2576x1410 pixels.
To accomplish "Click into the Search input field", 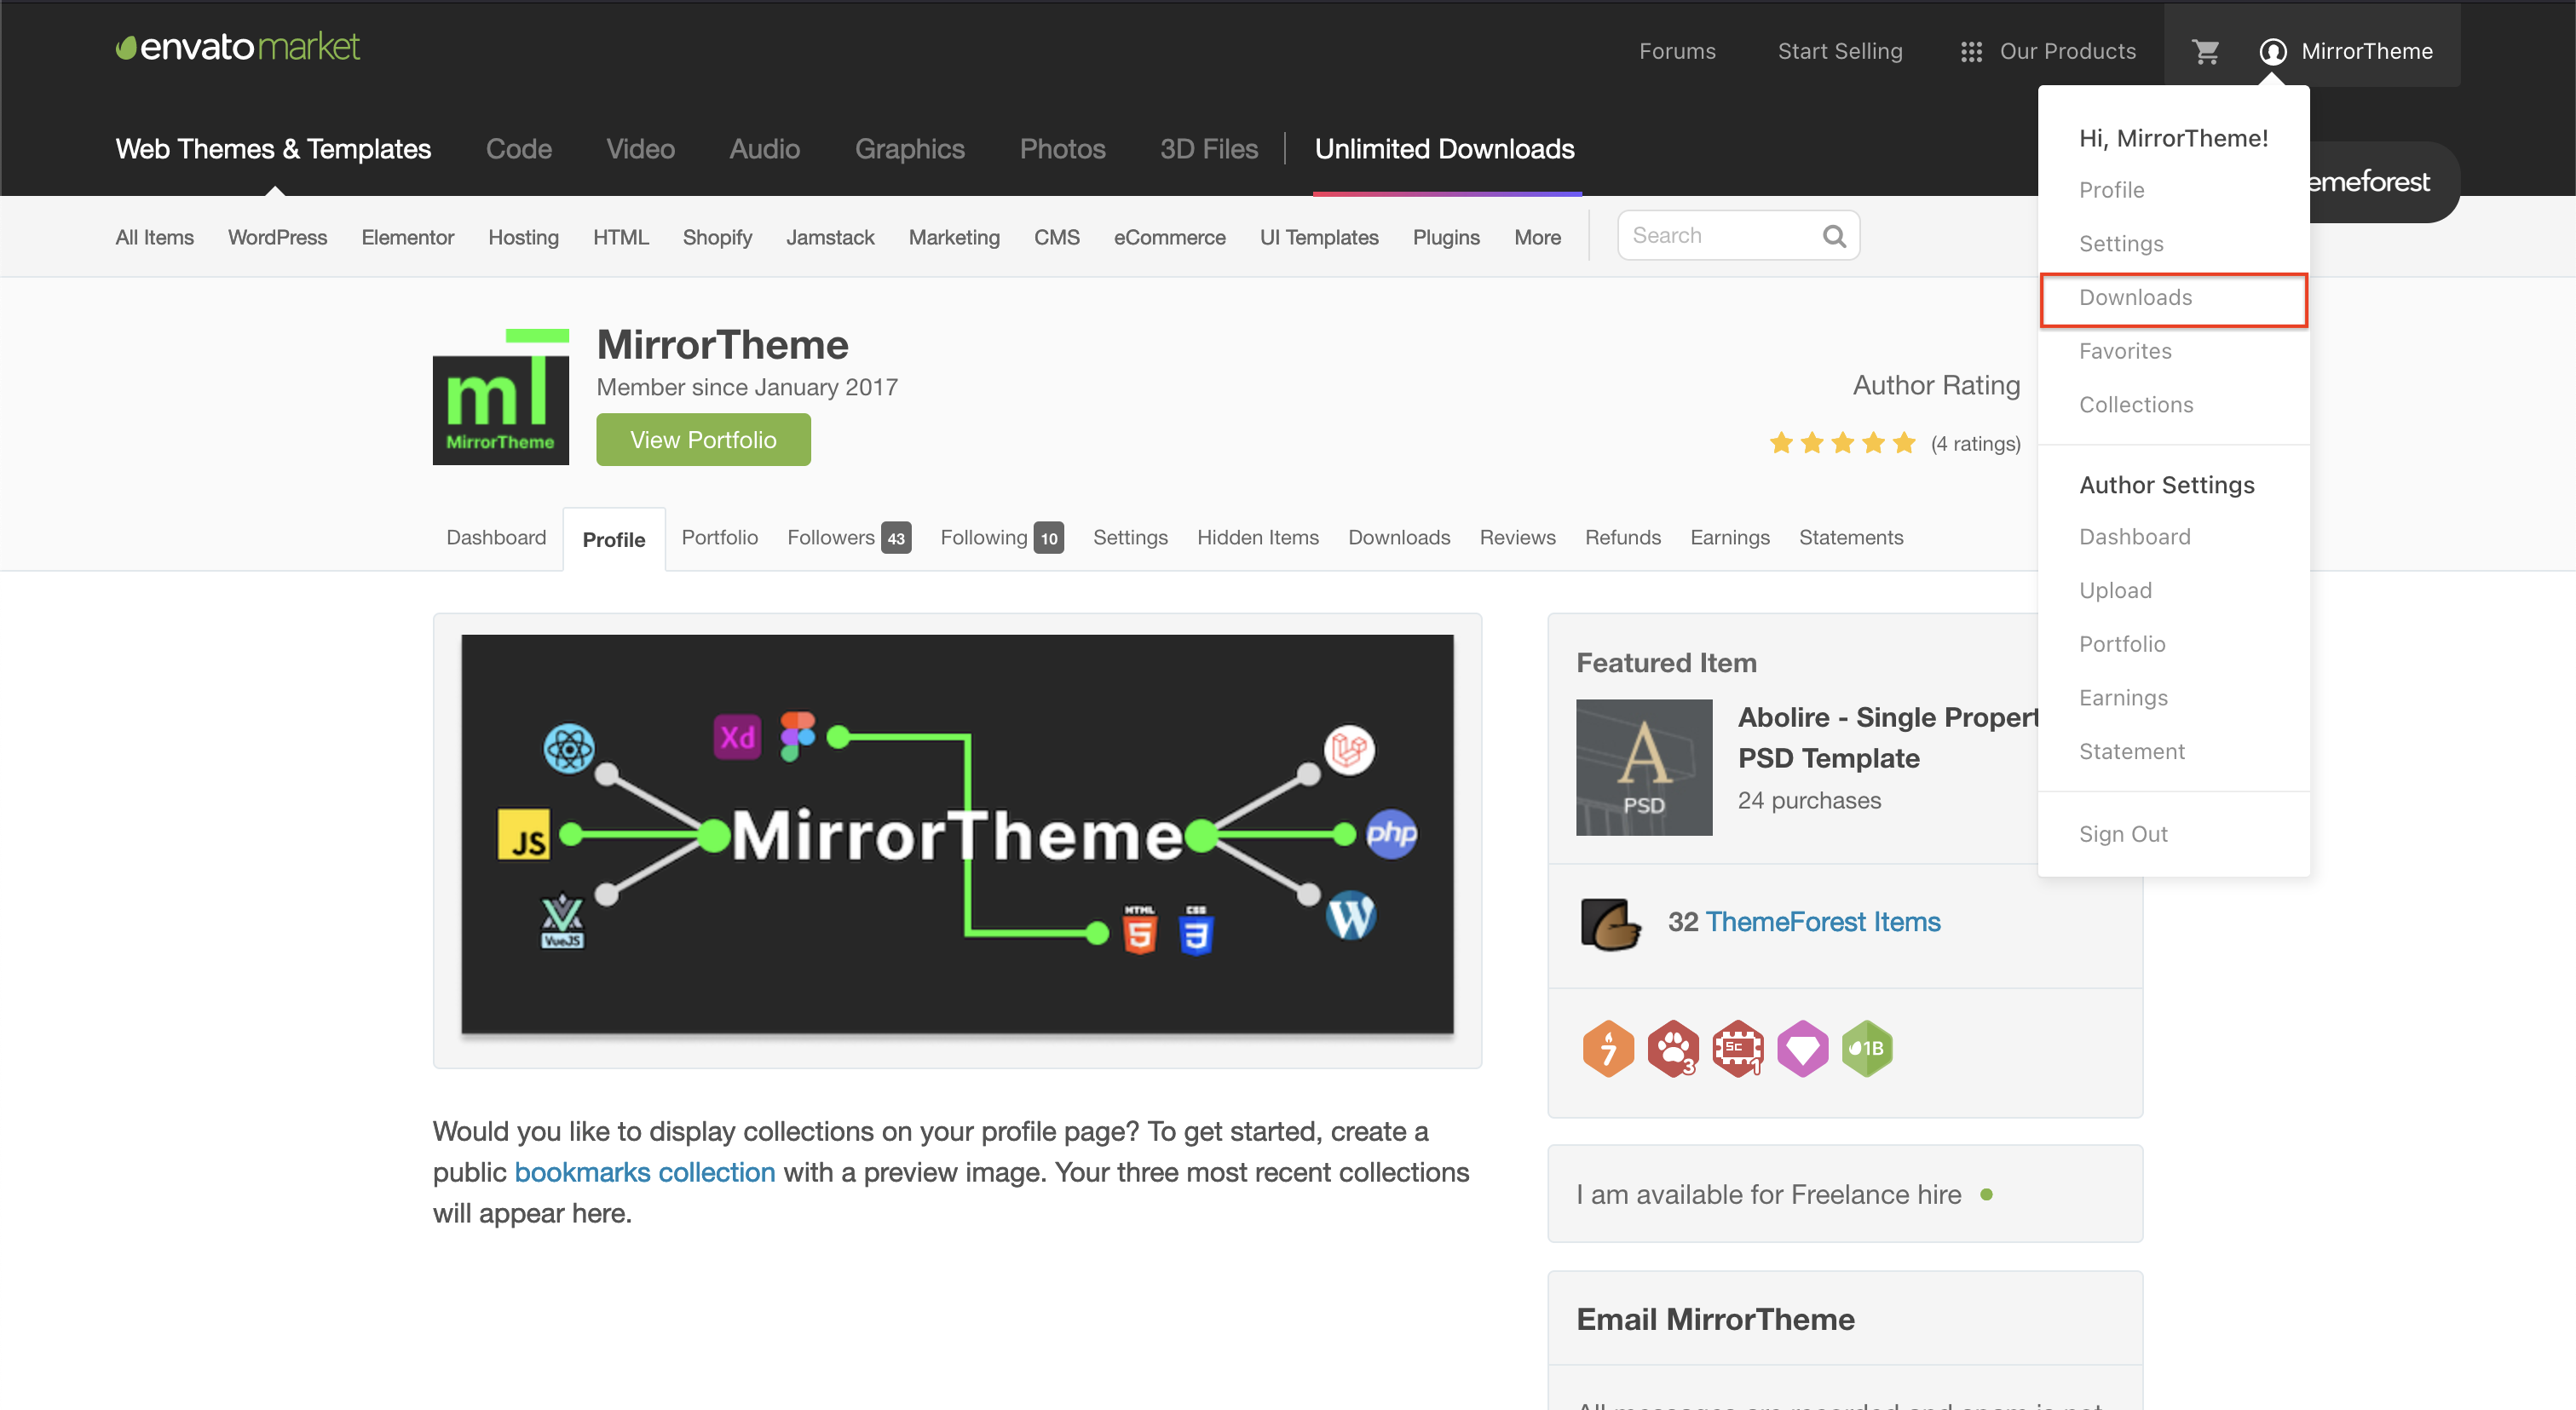I will click(x=1720, y=236).
